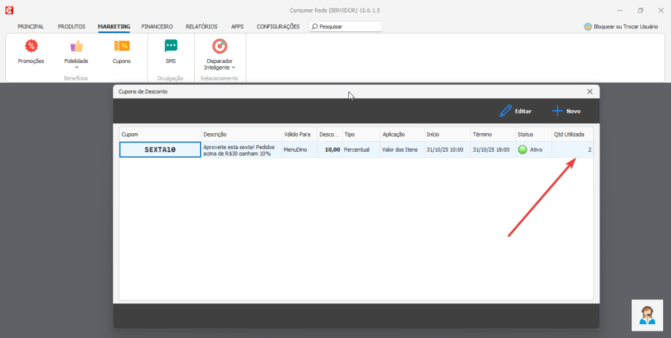Click the Novo plus button
This screenshot has width=671, height=338.
tap(565, 111)
